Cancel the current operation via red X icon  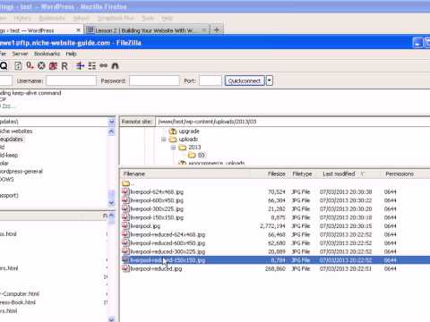[41, 66]
